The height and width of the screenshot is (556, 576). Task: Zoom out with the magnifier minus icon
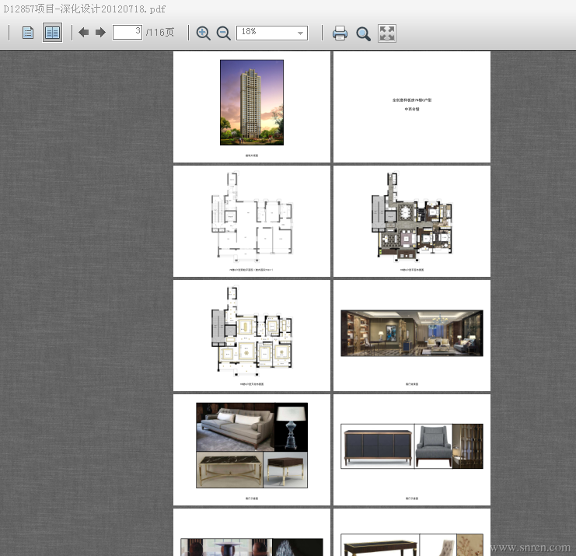[224, 33]
